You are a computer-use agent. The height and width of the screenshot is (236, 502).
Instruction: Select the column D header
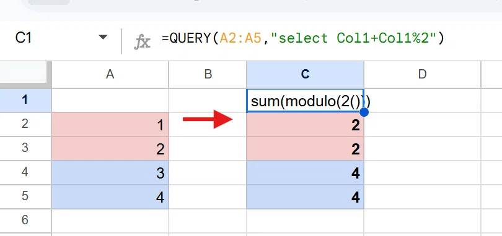[x=422, y=74]
